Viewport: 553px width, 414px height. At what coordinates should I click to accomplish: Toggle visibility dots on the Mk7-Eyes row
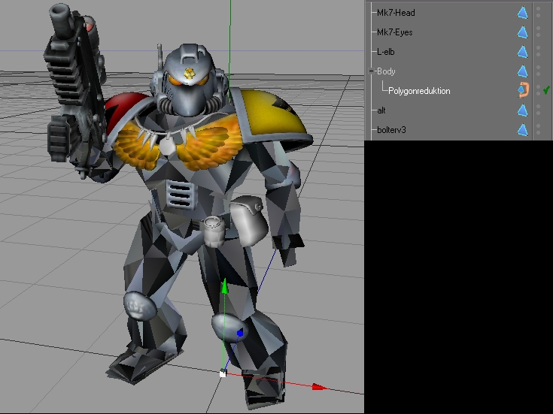click(538, 32)
